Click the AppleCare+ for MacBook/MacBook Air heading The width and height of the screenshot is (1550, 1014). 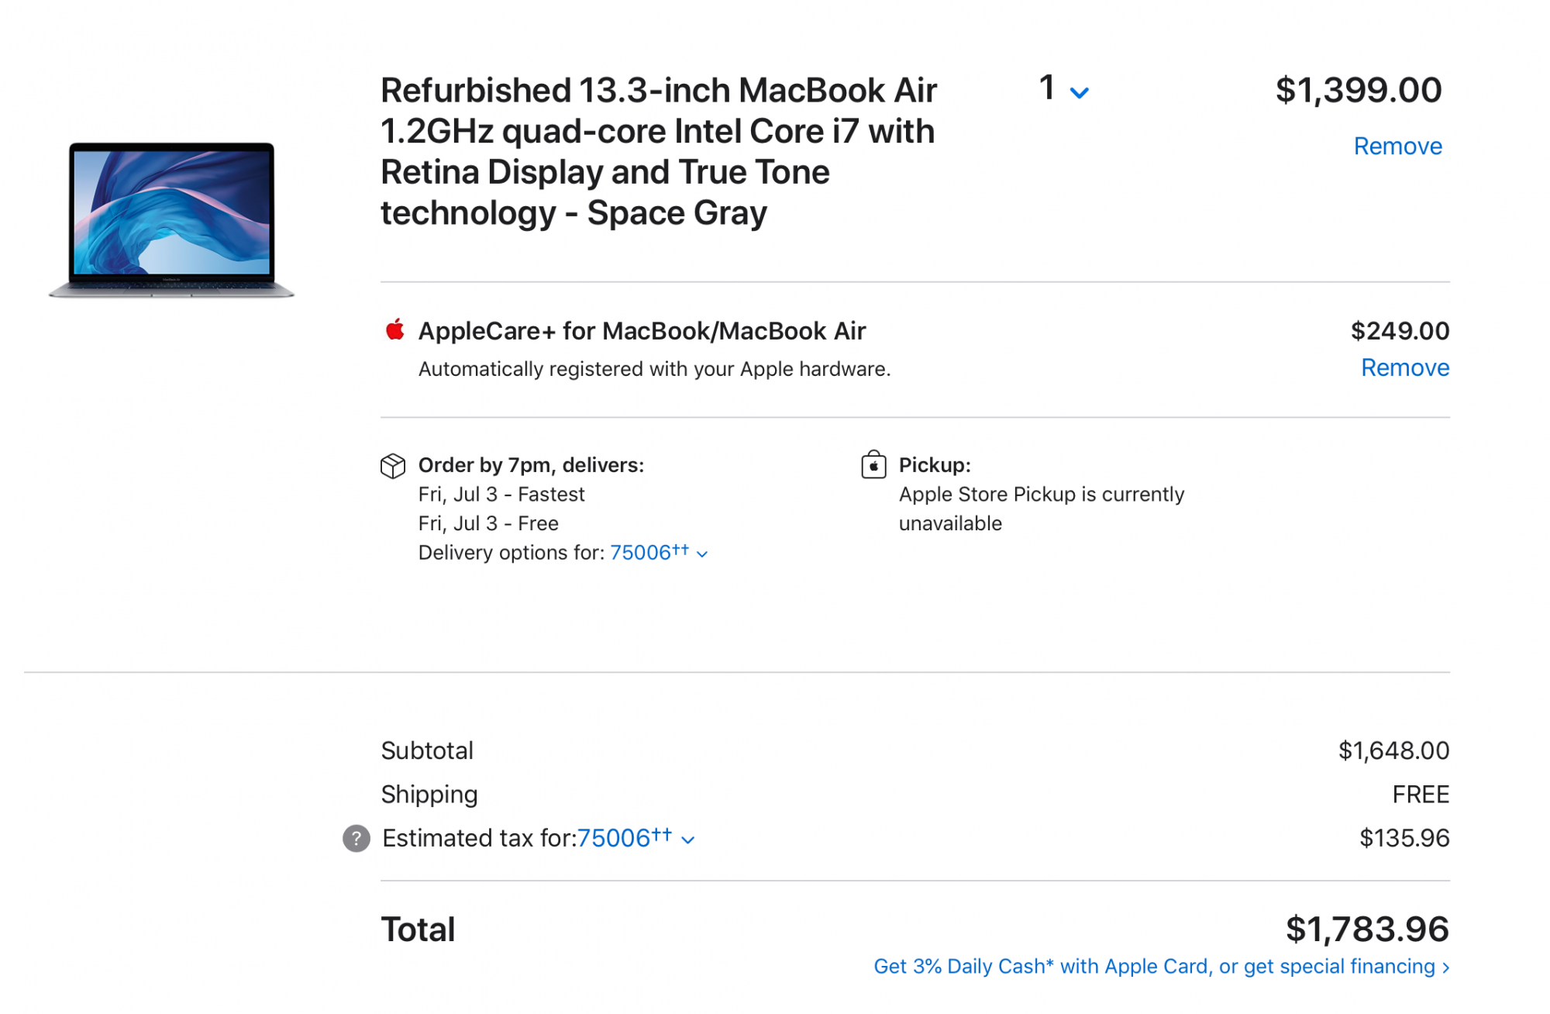point(642,331)
